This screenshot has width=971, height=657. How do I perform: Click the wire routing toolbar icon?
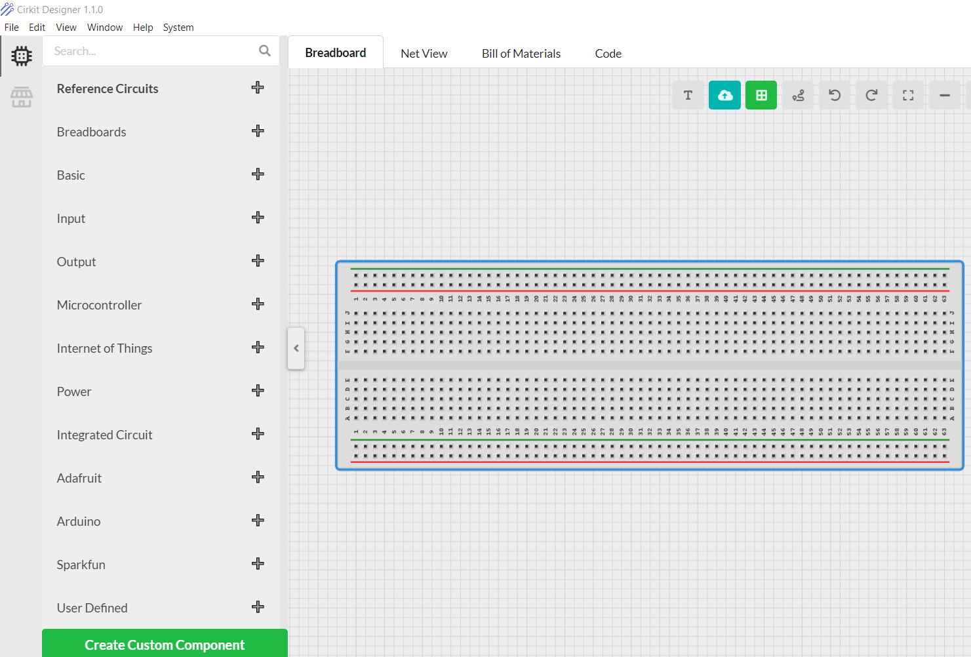(x=798, y=95)
